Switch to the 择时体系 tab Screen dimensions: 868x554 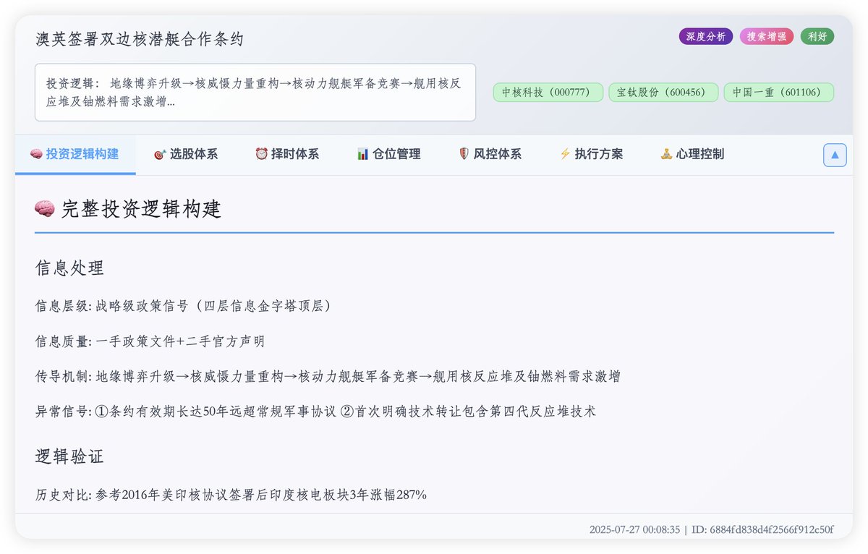tap(287, 154)
